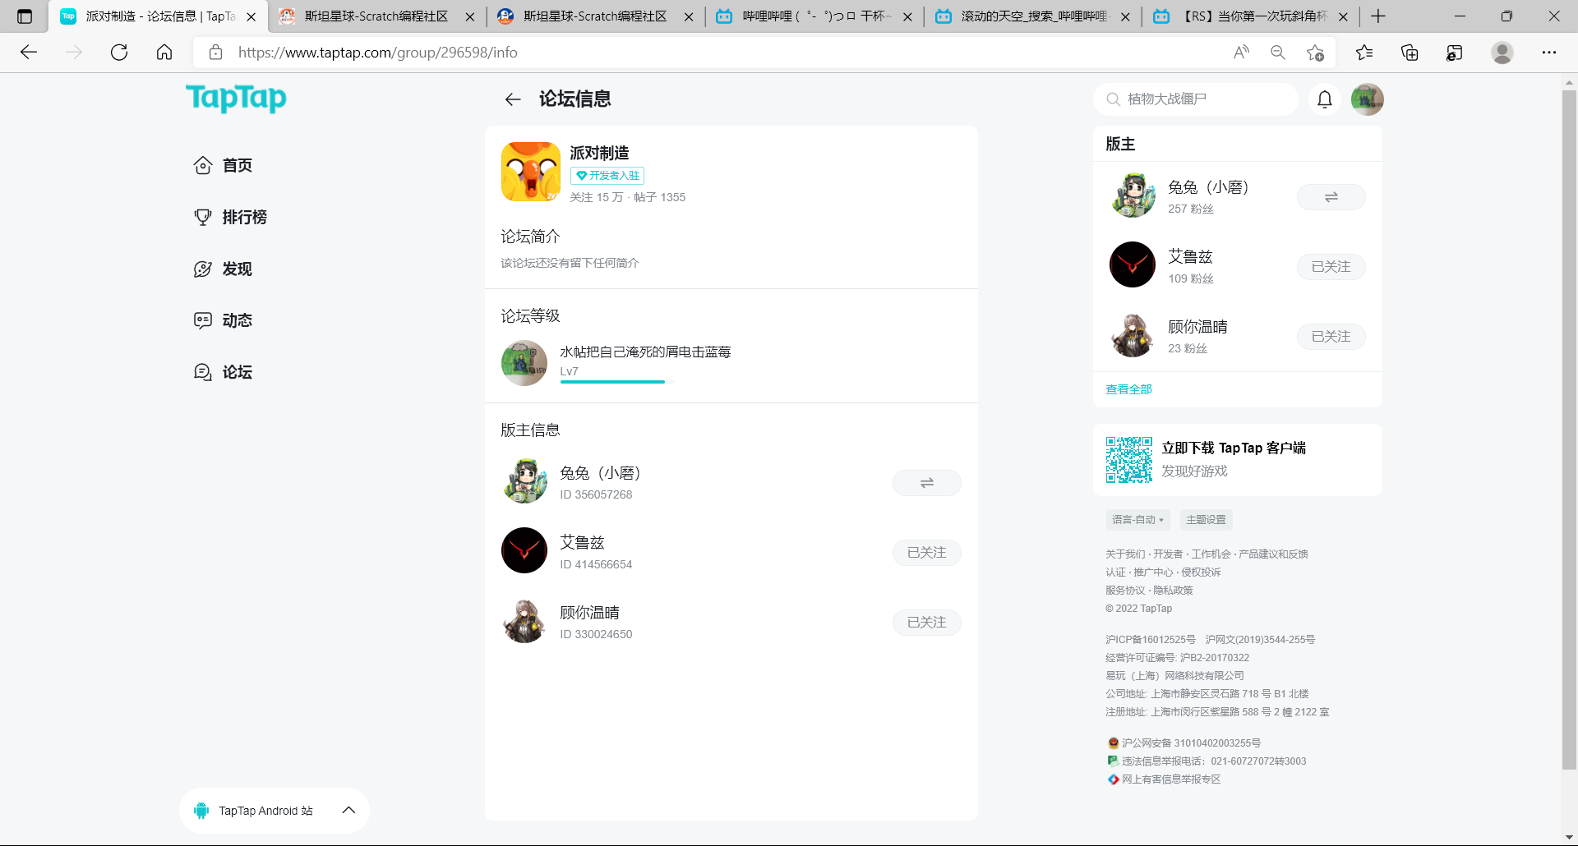Open the browser favorites list icon
The height and width of the screenshot is (846, 1578).
pos(1364,53)
